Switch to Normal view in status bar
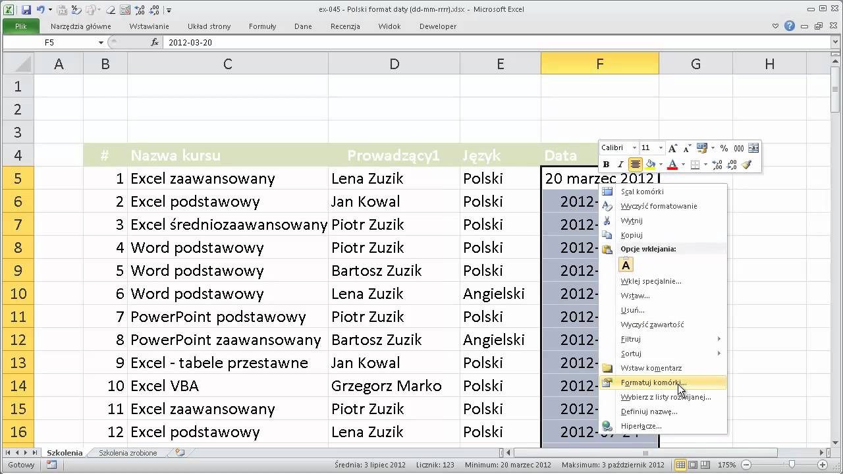The height and width of the screenshot is (474, 843). (x=680, y=464)
